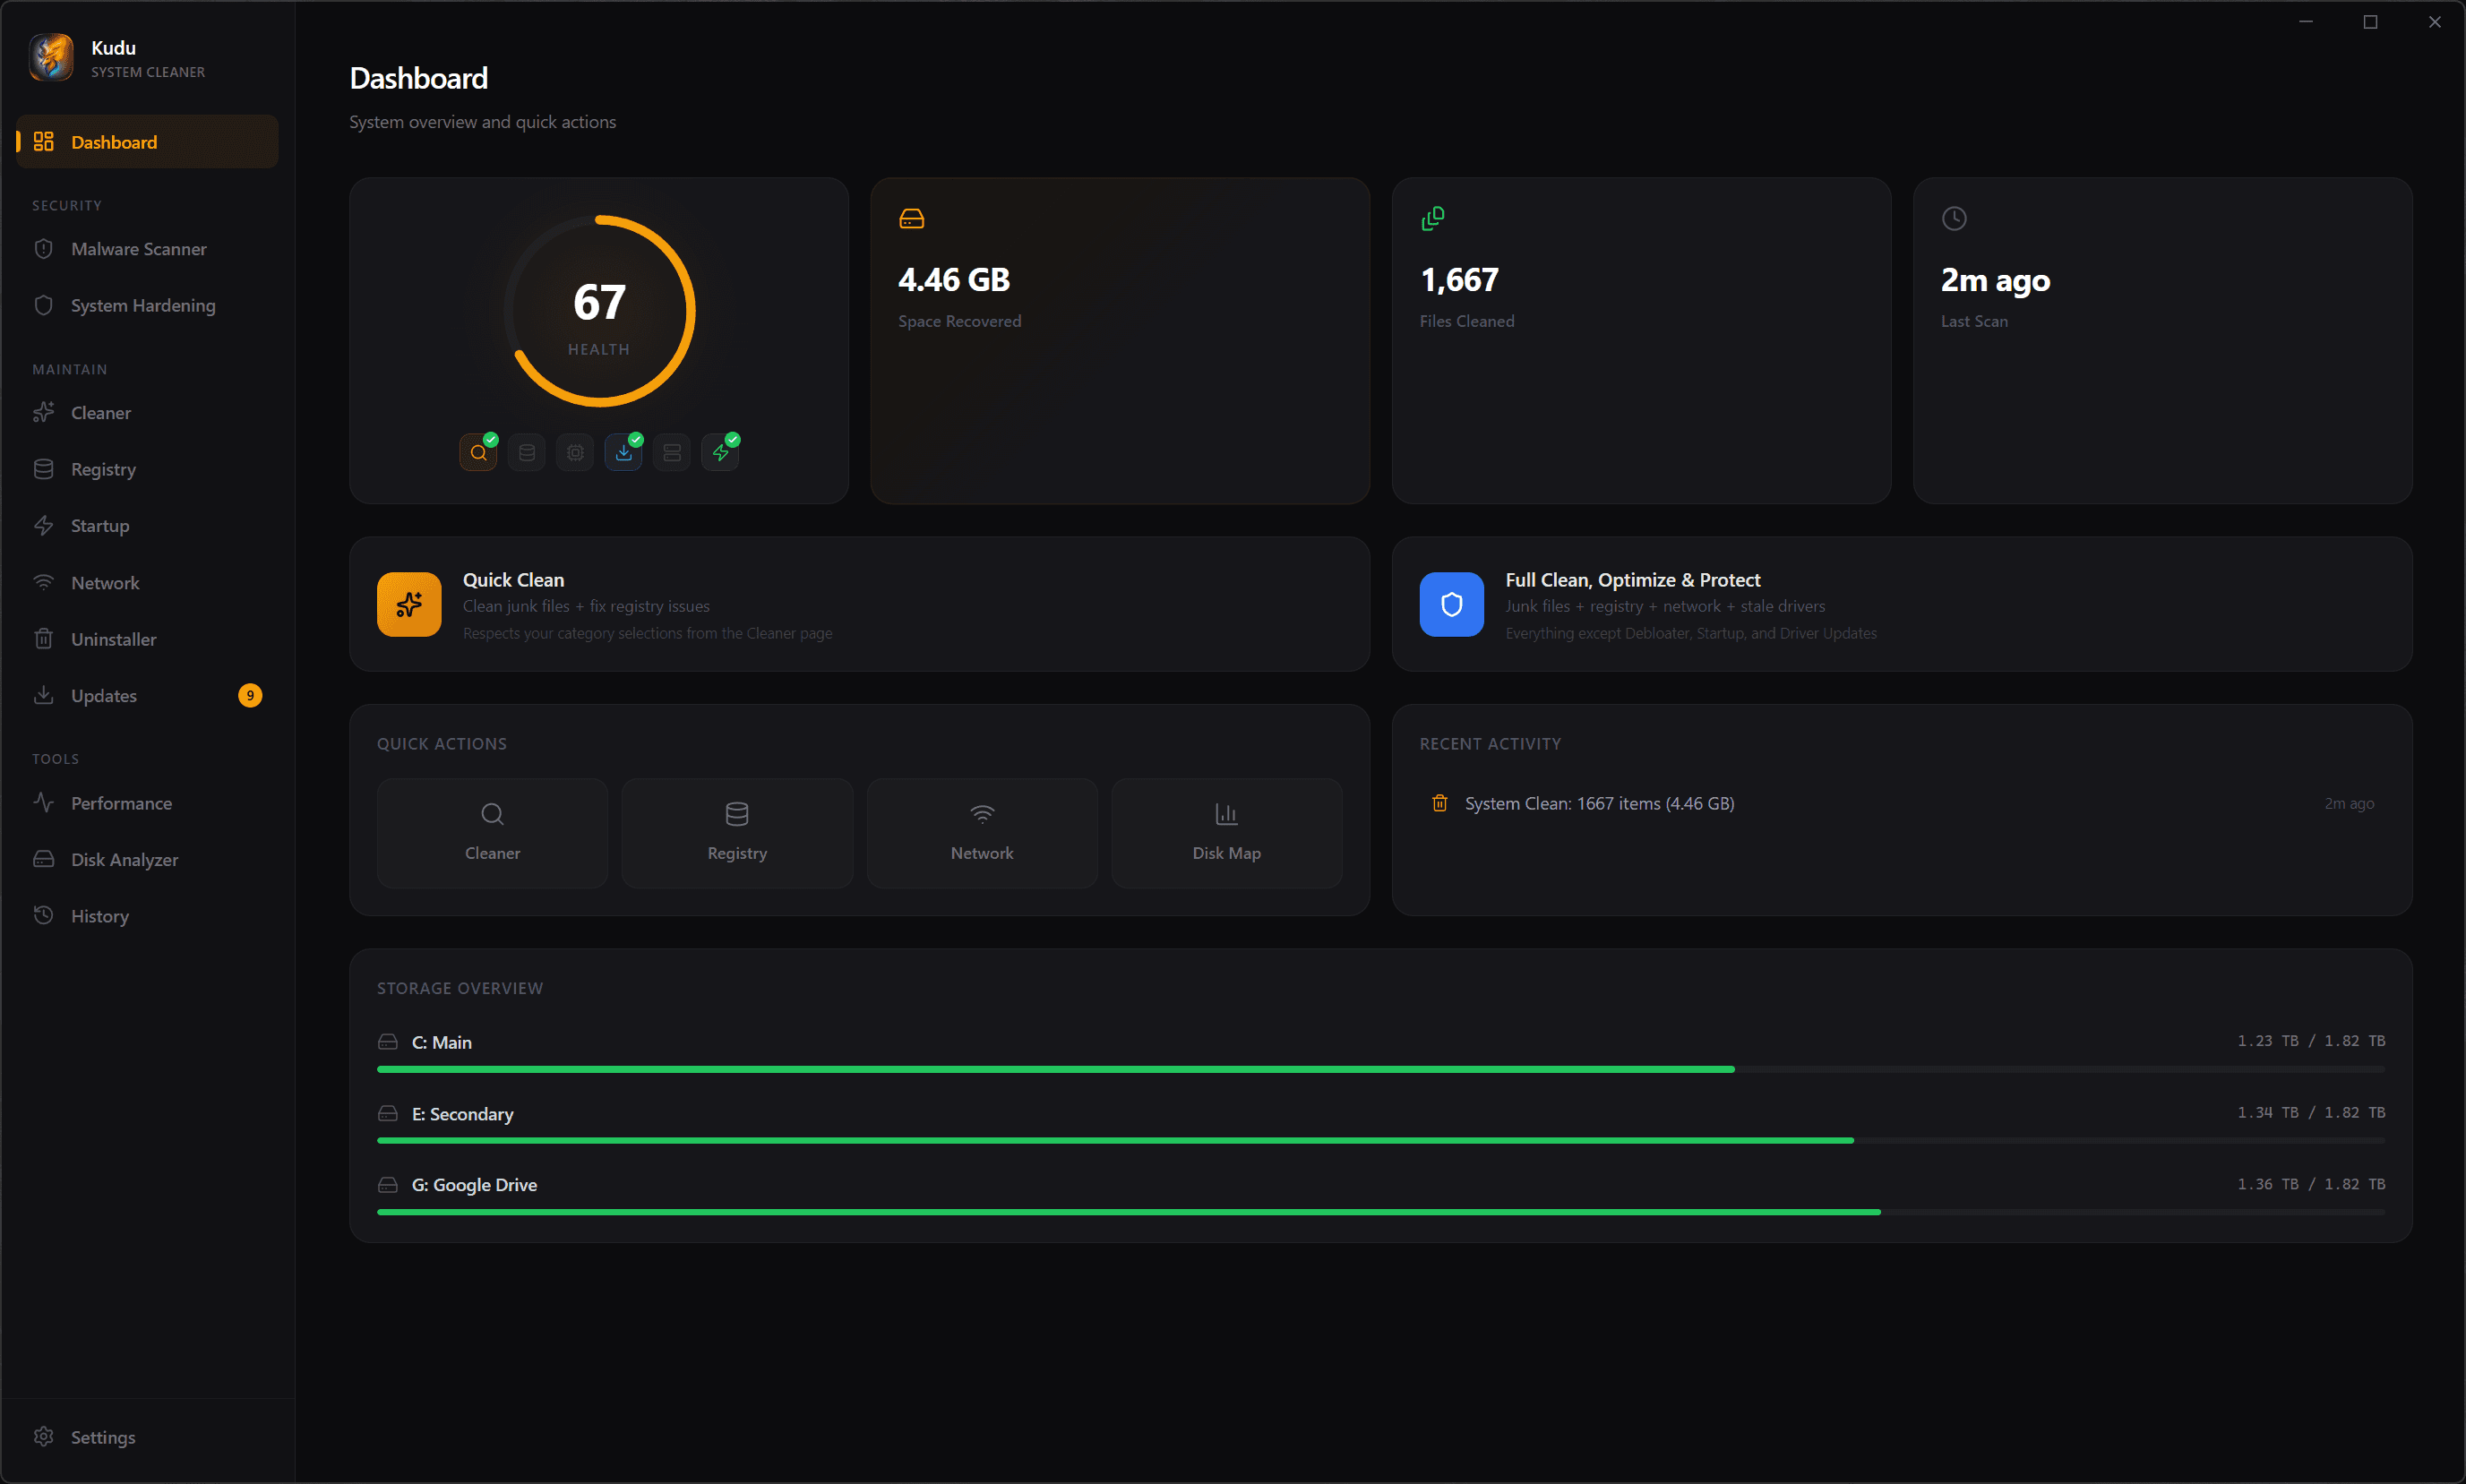The image size is (2466, 1484).
Task: Open the Disk Analyzer tool
Action: (123, 859)
